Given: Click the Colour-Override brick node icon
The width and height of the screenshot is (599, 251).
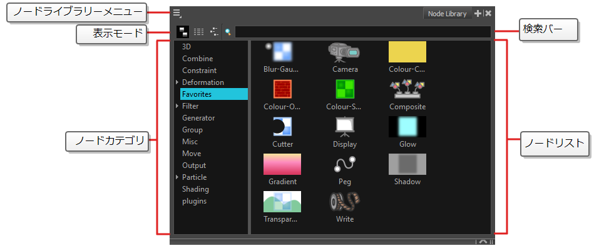Looking at the screenshot, I should click(282, 89).
